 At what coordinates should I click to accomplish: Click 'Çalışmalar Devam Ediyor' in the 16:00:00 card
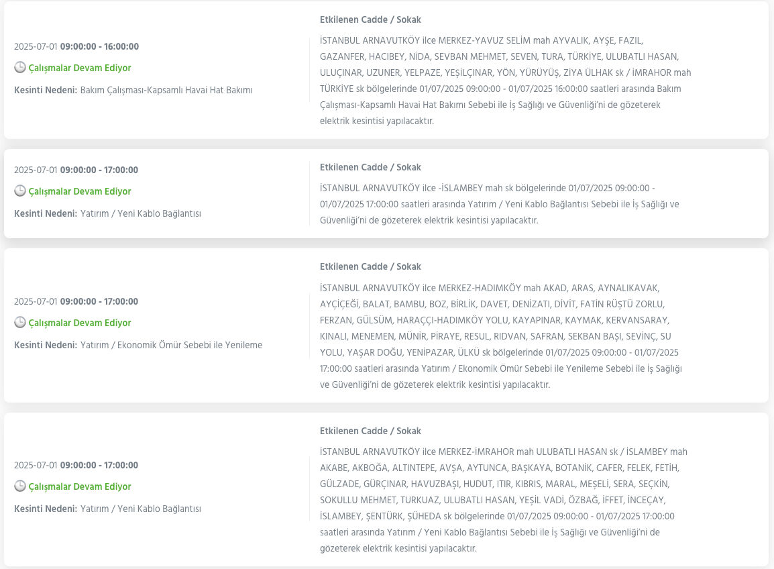[x=79, y=68]
